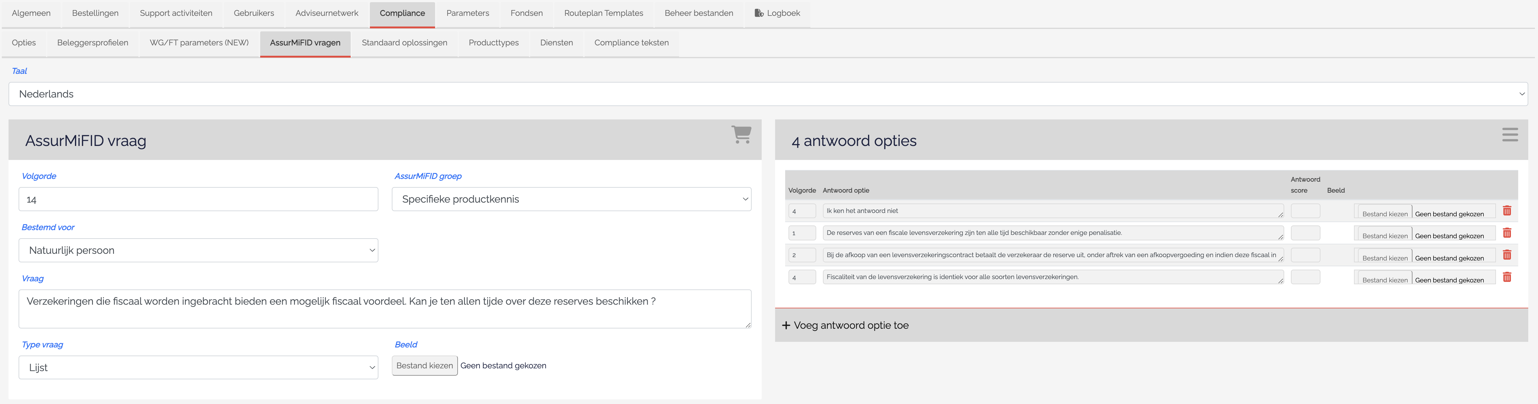Open the Fondsen tab
The image size is (1538, 404).
pyautogui.click(x=526, y=13)
